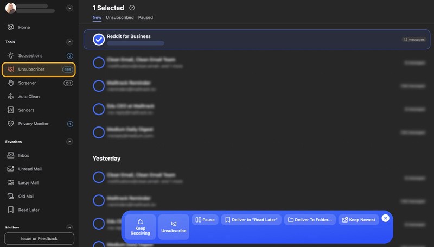The width and height of the screenshot is (434, 247).
Task: Click Unsubscribe action in bar
Action: 174,227
